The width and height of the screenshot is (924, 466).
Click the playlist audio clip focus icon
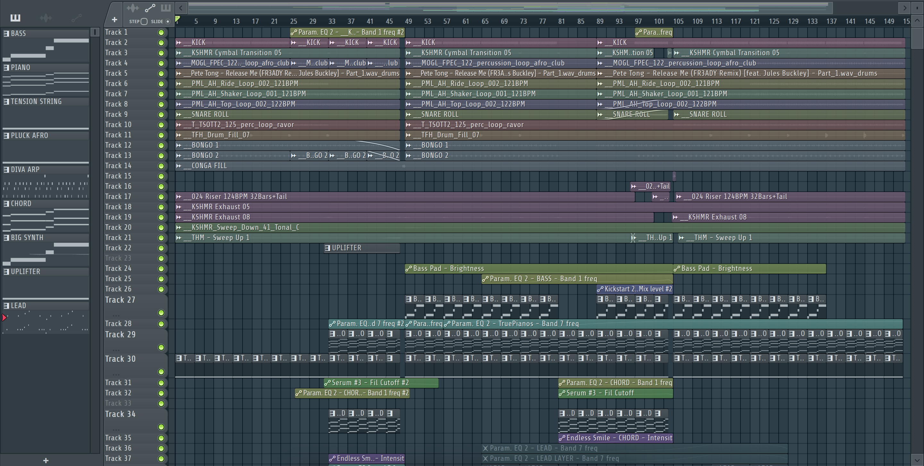tap(133, 8)
